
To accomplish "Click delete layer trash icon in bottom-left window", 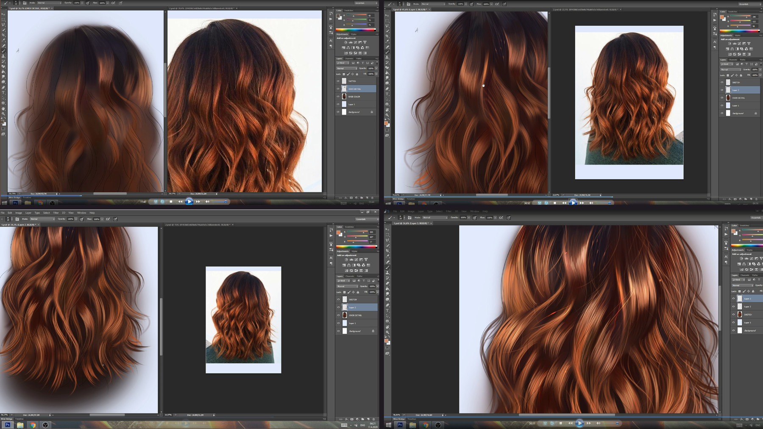I will coord(373,419).
